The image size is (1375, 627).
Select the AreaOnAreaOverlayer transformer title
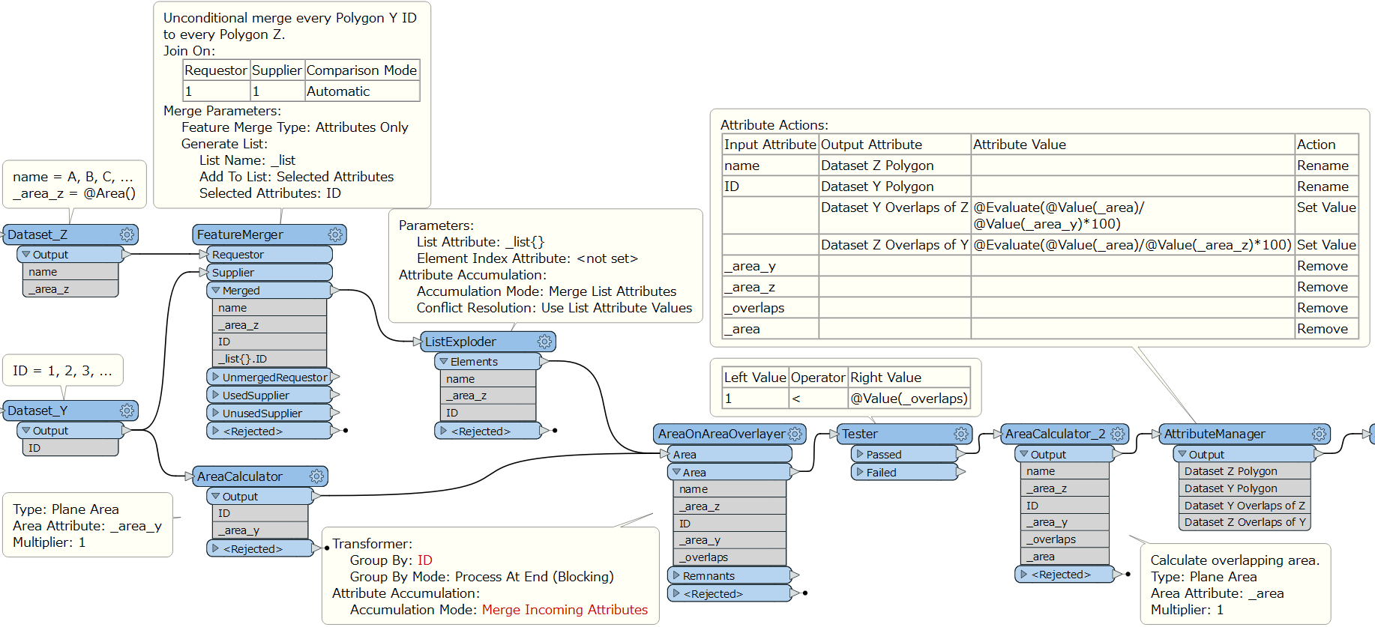point(721,434)
